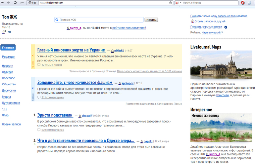This screenshot has width=255, height=164.
Task: Click the Поиск в ЖЖ search box
Action: 99,20
